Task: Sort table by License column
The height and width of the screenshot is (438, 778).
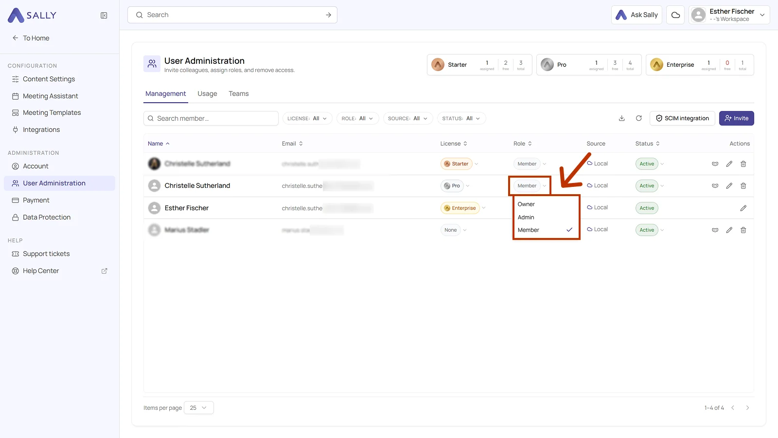Action: (454, 144)
